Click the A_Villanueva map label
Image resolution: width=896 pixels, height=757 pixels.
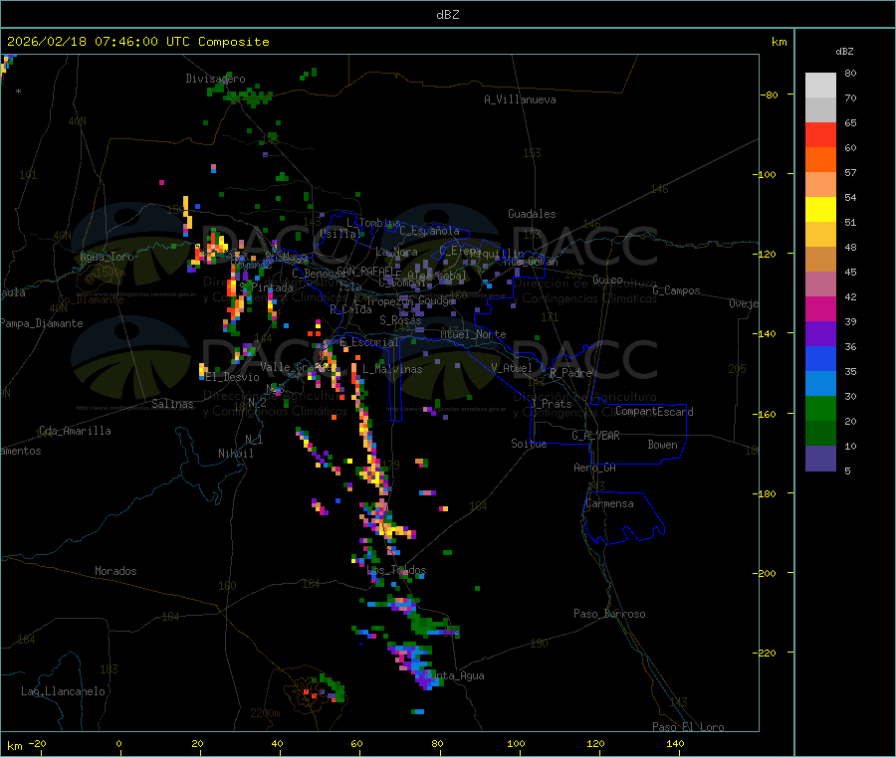[520, 99]
